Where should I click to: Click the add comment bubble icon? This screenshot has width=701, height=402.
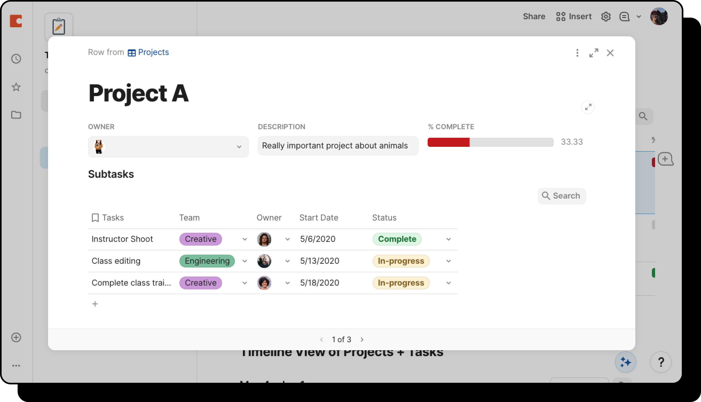coord(665,159)
